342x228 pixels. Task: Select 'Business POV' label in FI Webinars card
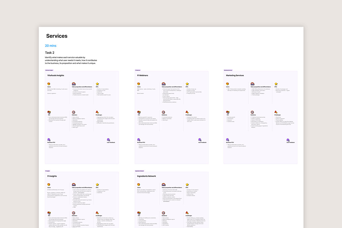click(x=141, y=143)
